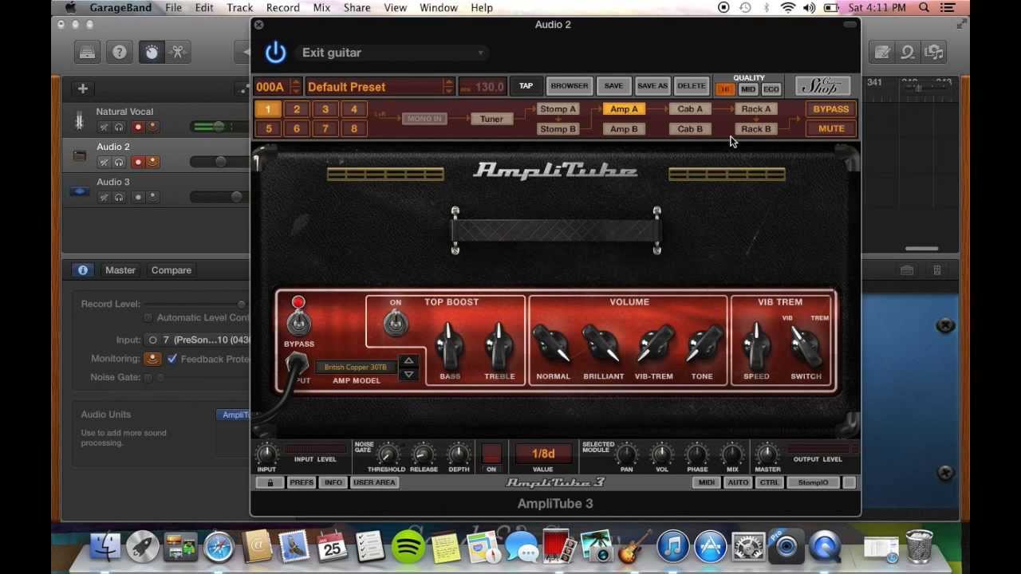Screen dimensions: 1021x574
Task: Toggle input monitoring on Natural Vocal track
Action: [153, 128]
